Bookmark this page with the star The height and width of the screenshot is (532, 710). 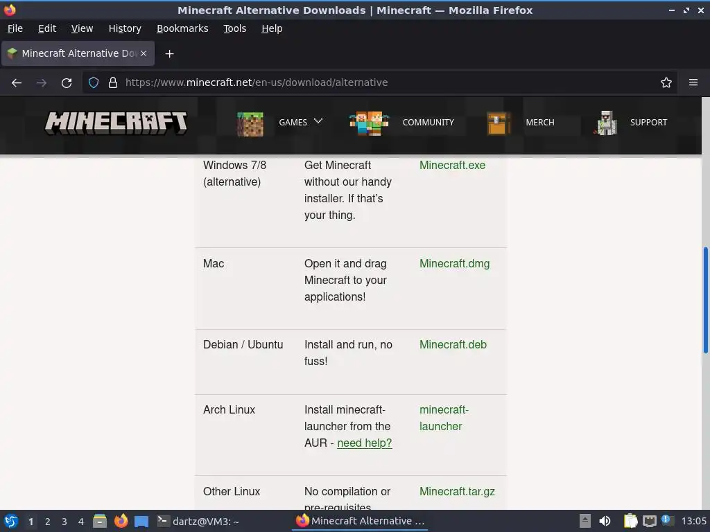(x=666, y=82)
